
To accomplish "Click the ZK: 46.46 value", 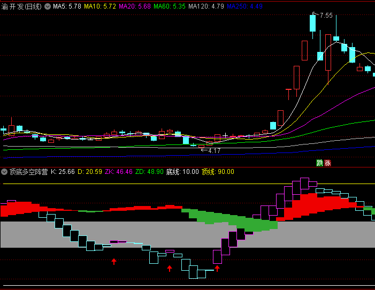I will [x=119, y=172].
